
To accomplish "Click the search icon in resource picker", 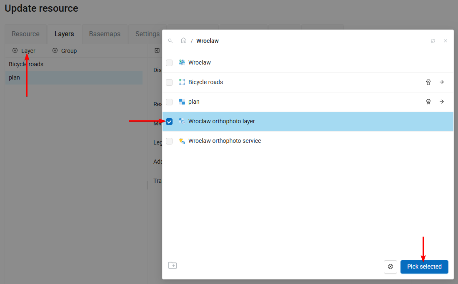I will 170,41.
